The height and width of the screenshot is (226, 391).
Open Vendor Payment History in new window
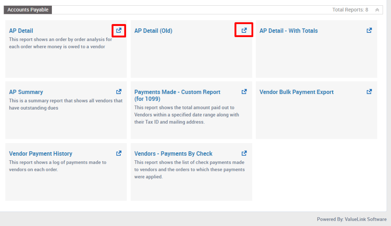[x=118, y=153]
